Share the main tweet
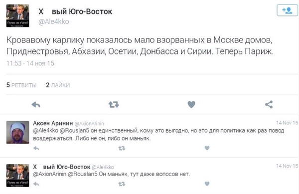Screen dimensions: 299x194 point(269,105)
